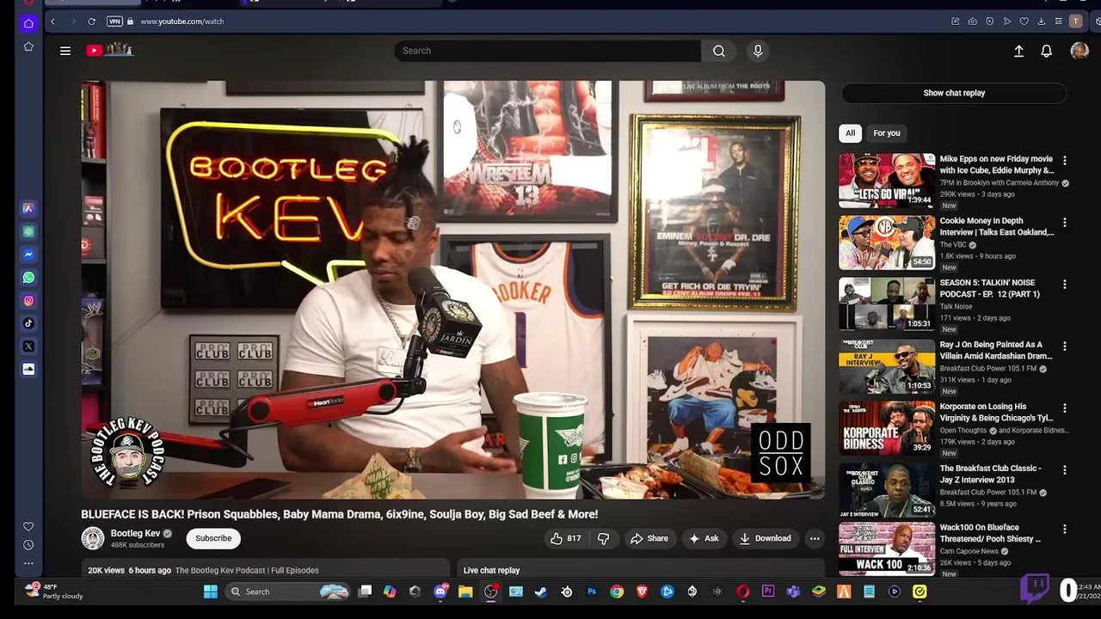
Task: Open Korporate Bidness video thumbnail
Action: [x=887, y=428]
